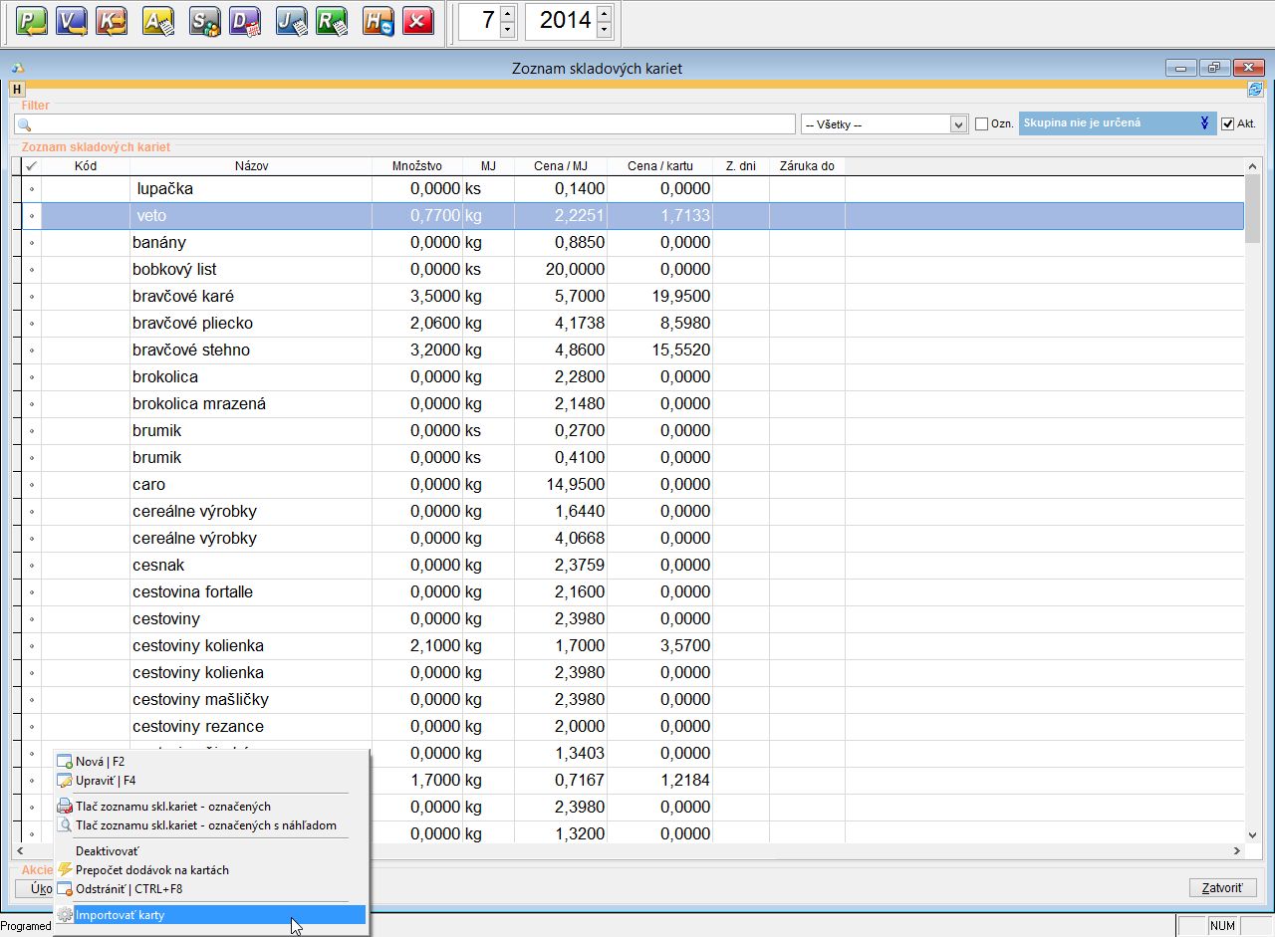
Task: Open the green P toolbar module
Action: pyautogui.click(x=33, y=21)
